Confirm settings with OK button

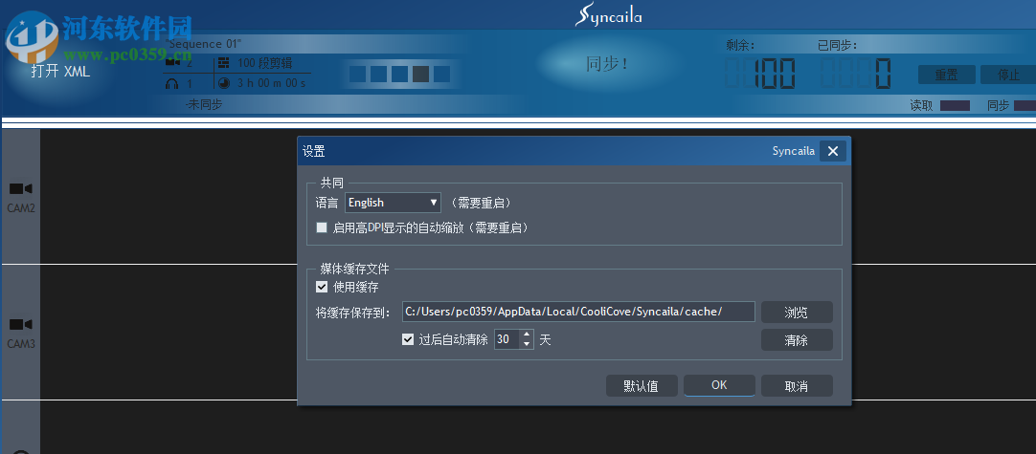pos(719,385)
